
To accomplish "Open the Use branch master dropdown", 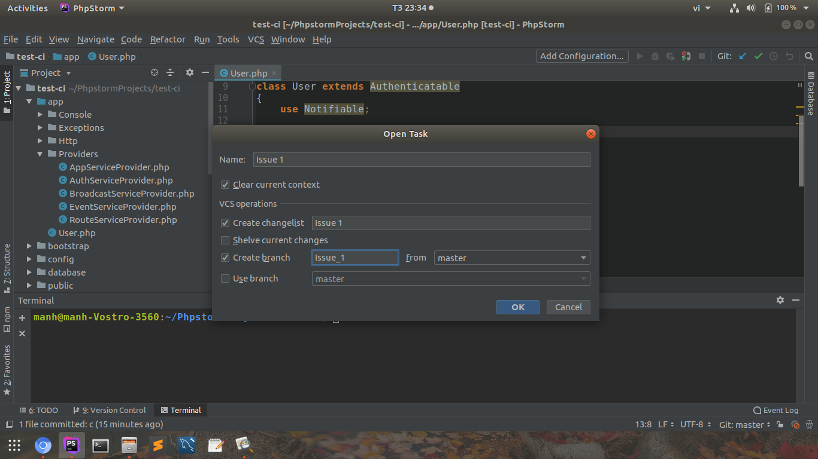I will click(451, 279).
